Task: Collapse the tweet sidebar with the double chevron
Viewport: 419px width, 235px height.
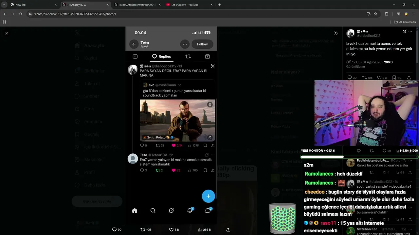Action: click(x=336, y=33)
